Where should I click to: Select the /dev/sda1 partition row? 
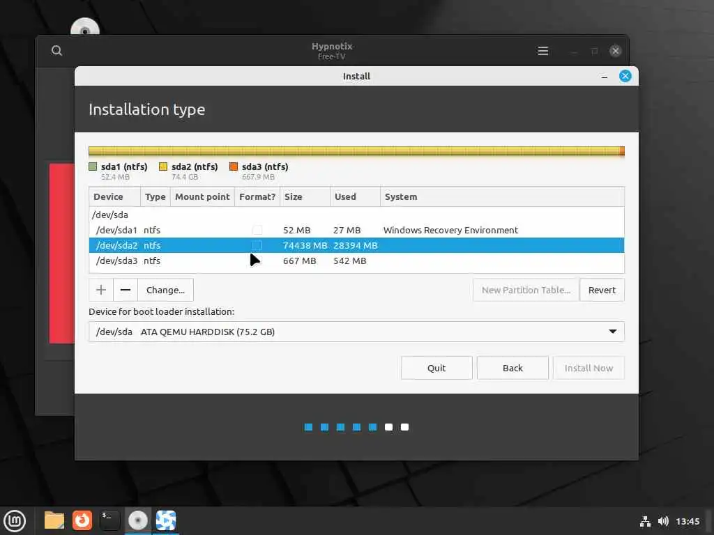click(x=356, y=230)
